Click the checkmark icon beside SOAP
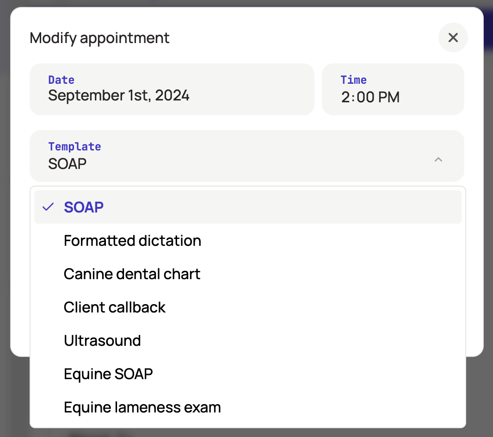This screenshot has width=493, height=437. [48, 207]
